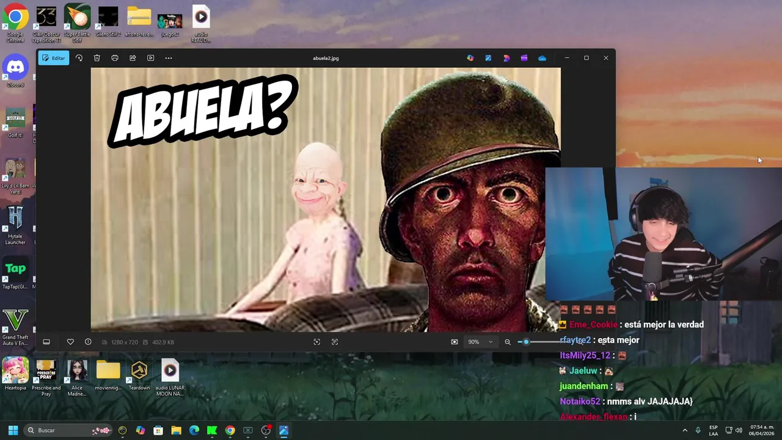Click the zoom out magnifier icon

(508, 342)
